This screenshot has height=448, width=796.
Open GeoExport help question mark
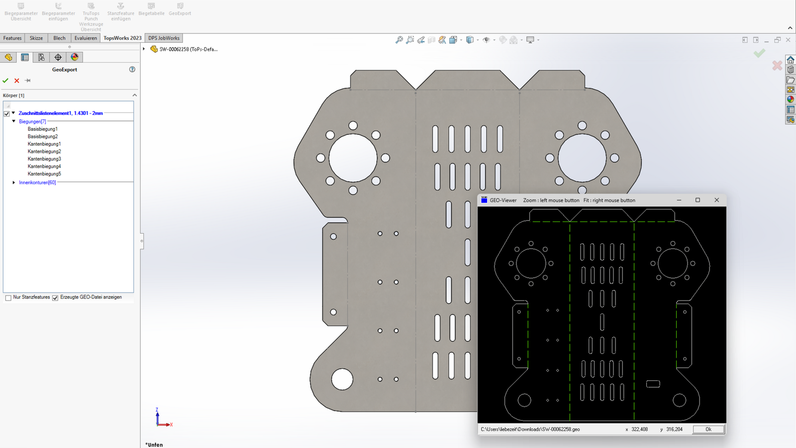tap(132, 70)
